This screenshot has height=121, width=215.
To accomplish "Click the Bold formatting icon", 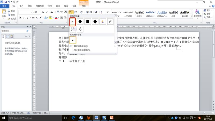I will (x=20, y=18).
